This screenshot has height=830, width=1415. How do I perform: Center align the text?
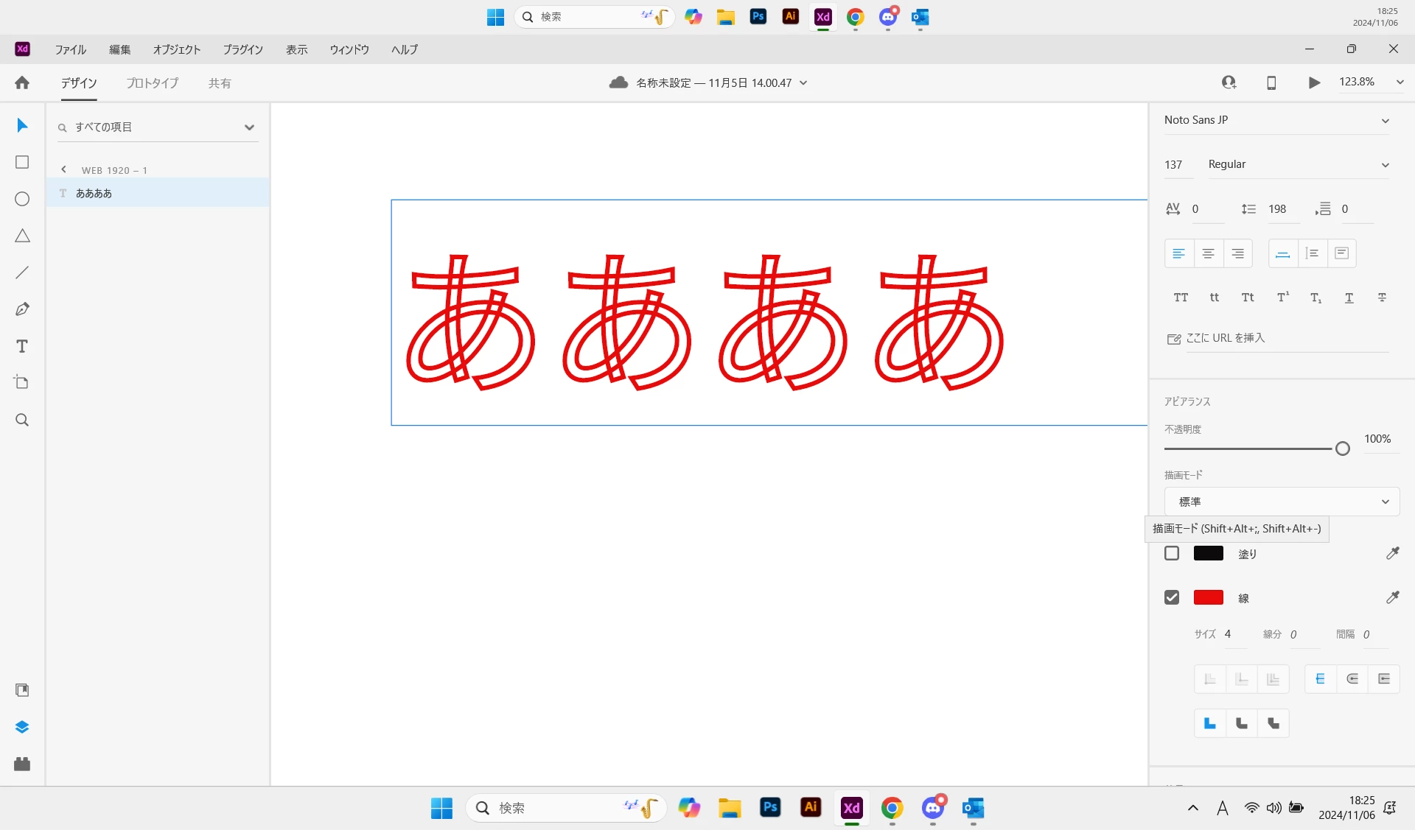[x=1208, y=253]
